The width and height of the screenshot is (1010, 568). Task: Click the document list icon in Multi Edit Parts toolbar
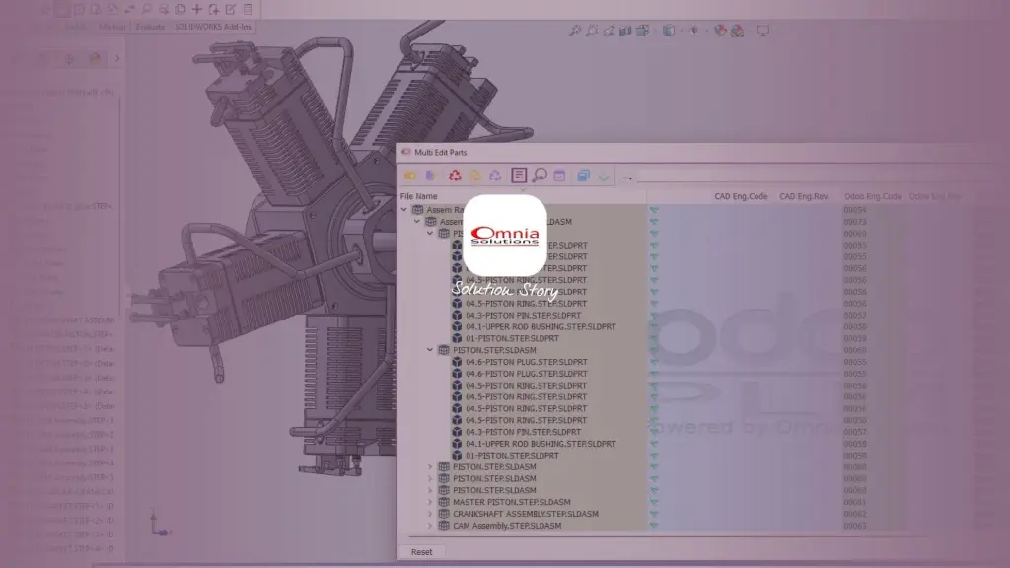519,176
